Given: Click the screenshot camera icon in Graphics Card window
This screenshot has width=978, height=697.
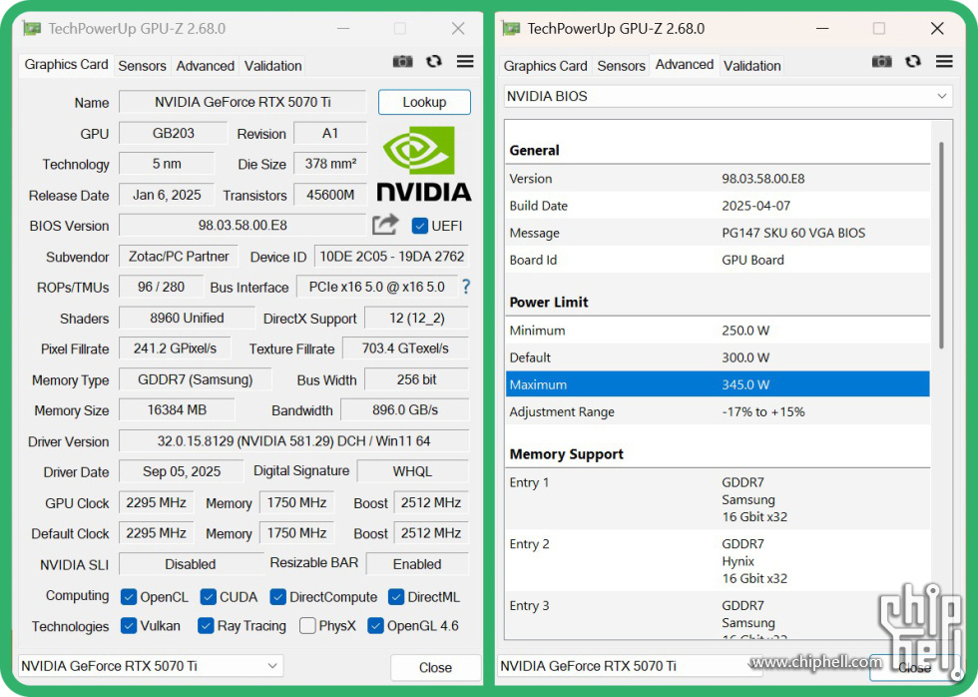Looking at the screenshot, I should click(x=402, y=62).
